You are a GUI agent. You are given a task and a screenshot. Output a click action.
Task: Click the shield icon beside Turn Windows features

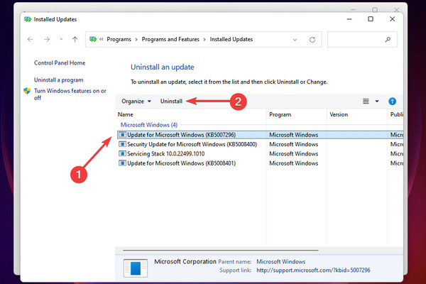27,91
